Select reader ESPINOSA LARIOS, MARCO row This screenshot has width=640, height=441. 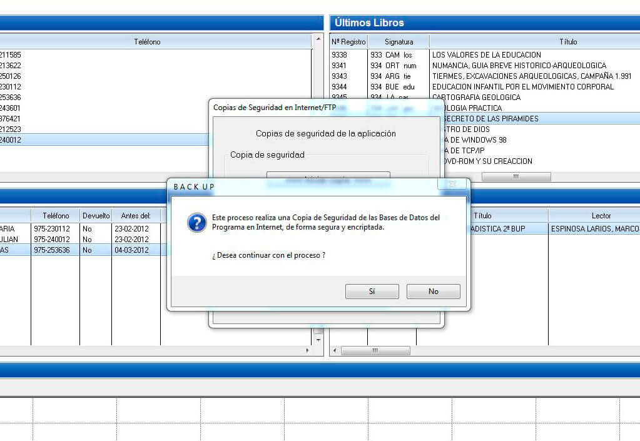pos(594,229)
